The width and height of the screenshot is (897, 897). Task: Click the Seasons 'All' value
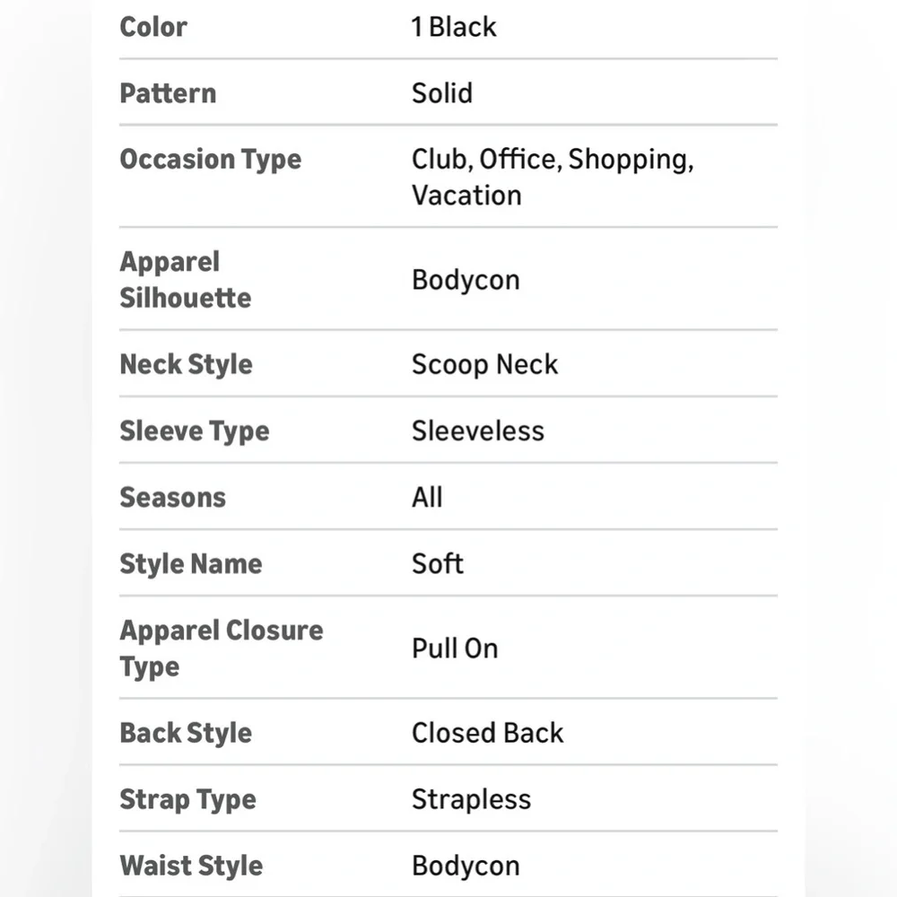point(427,497)
